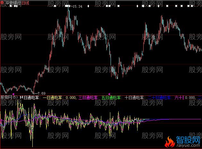Click the diamond info marker right of 15.34

88,6
